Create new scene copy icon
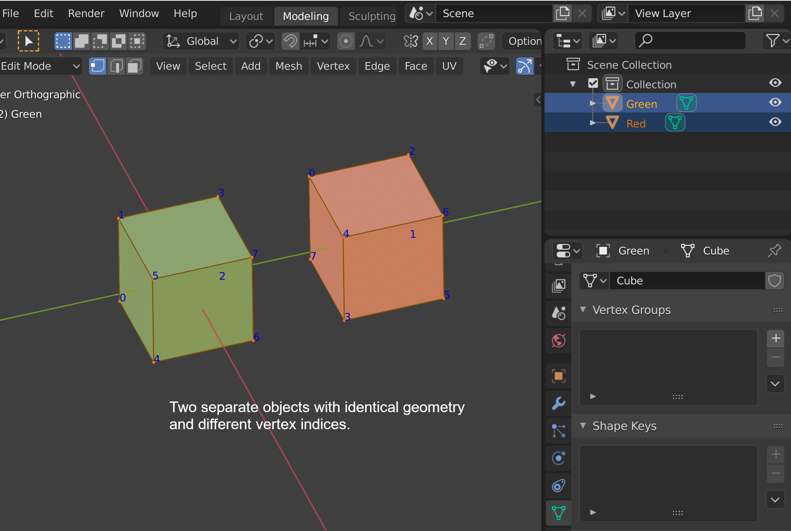The image size is (791, 531). click(x=563, y=14)
